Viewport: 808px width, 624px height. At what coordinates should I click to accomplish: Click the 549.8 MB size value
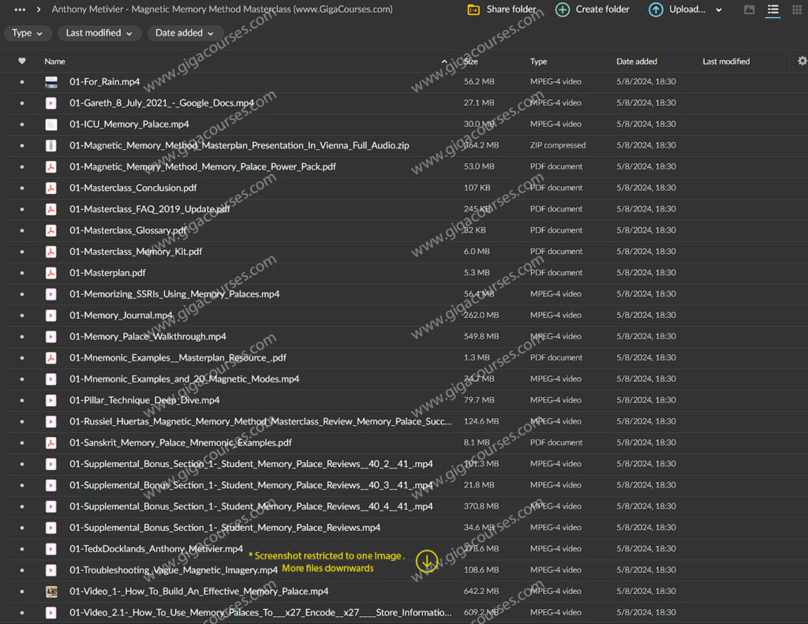[x=481, y=337]
